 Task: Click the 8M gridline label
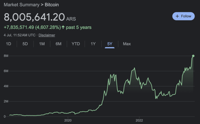[6, 56]
